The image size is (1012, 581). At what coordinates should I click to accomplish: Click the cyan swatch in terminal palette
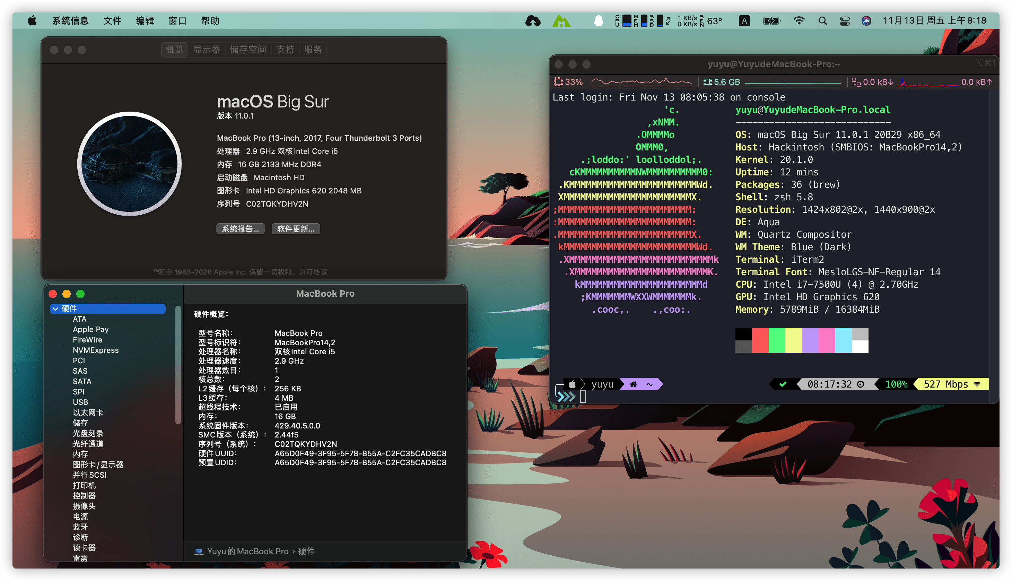tap(843, 340)
